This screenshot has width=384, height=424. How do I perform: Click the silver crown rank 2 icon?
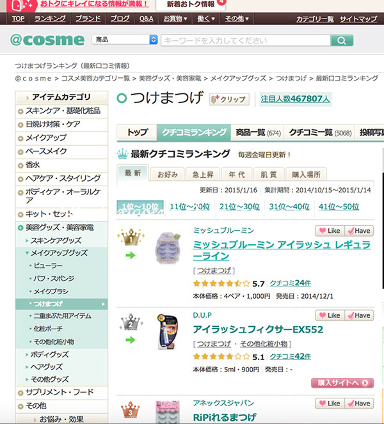(x=131, y=322)
